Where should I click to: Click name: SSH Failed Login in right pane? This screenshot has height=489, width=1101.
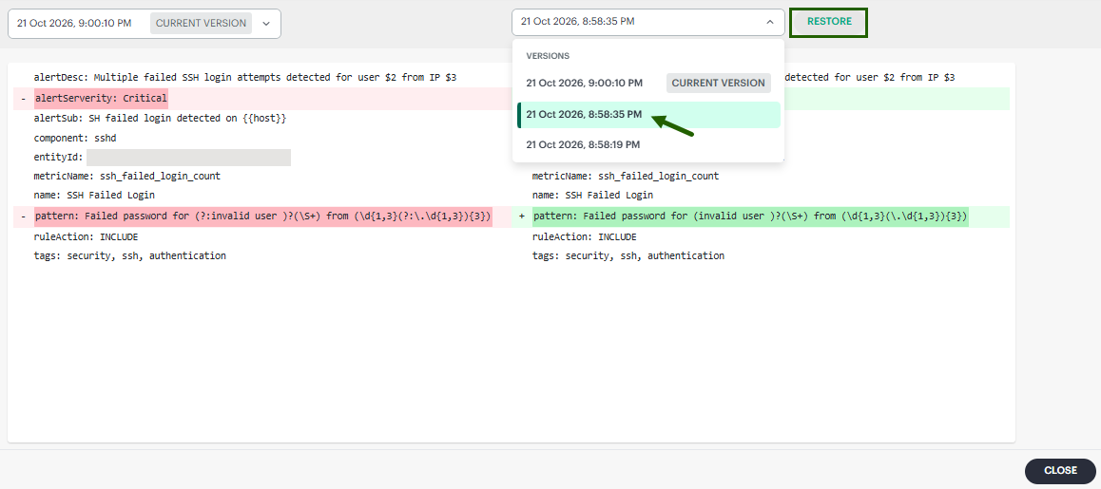592,195
